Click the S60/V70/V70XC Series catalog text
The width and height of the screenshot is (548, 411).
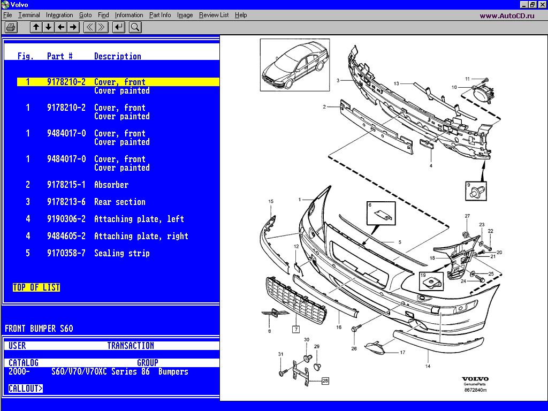click(x=94, y=371)
